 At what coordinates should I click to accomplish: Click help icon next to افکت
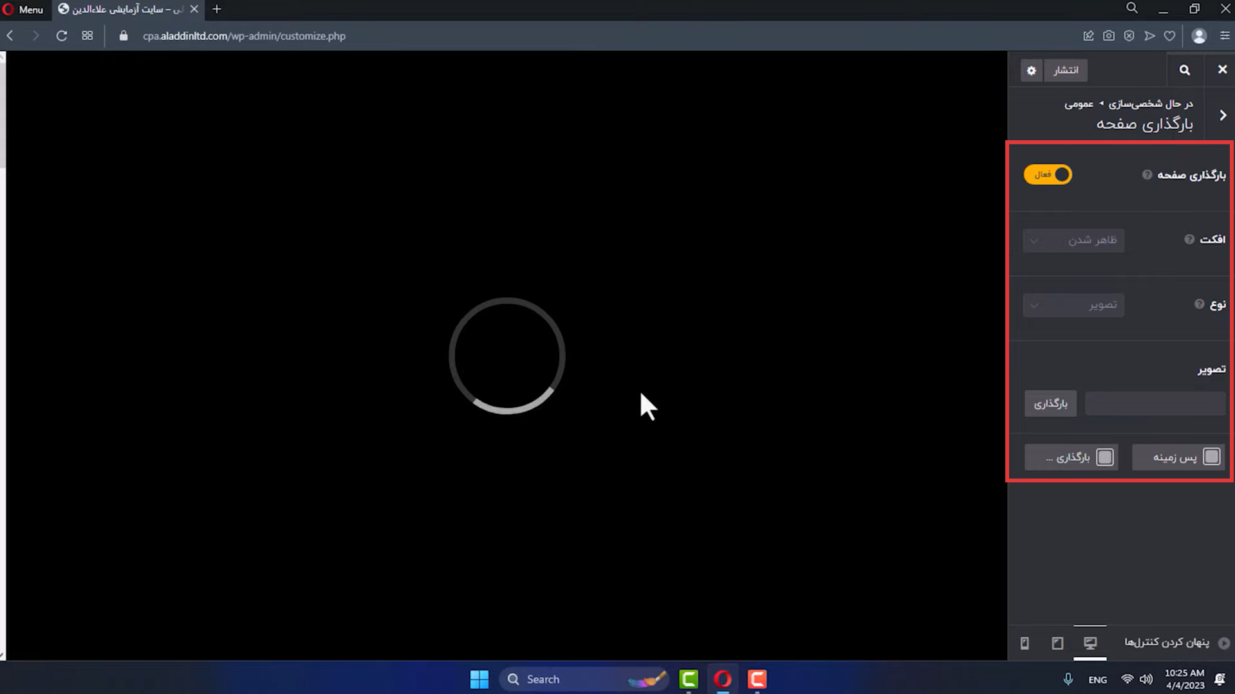click(x=1189, y=239)
